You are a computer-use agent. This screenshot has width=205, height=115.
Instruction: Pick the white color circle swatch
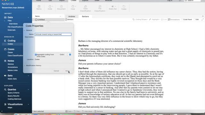(67, 55)
